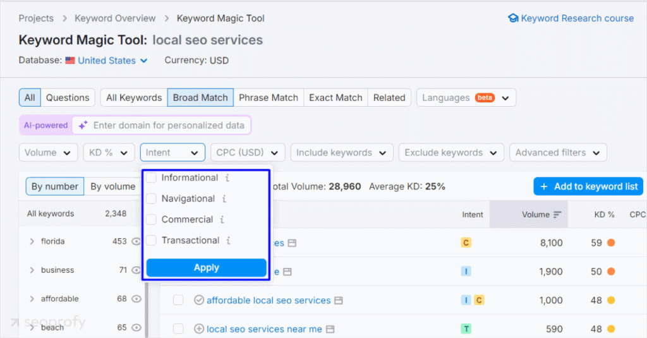Click the orange KD dot for 59
This screenshot has height=338, width=647.
click(x=611, y=243)
